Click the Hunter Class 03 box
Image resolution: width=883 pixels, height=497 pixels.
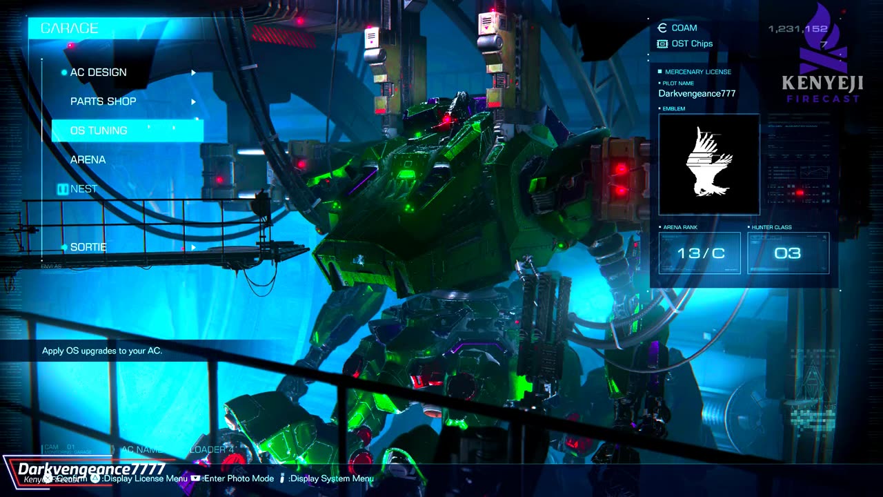point(788,253)
